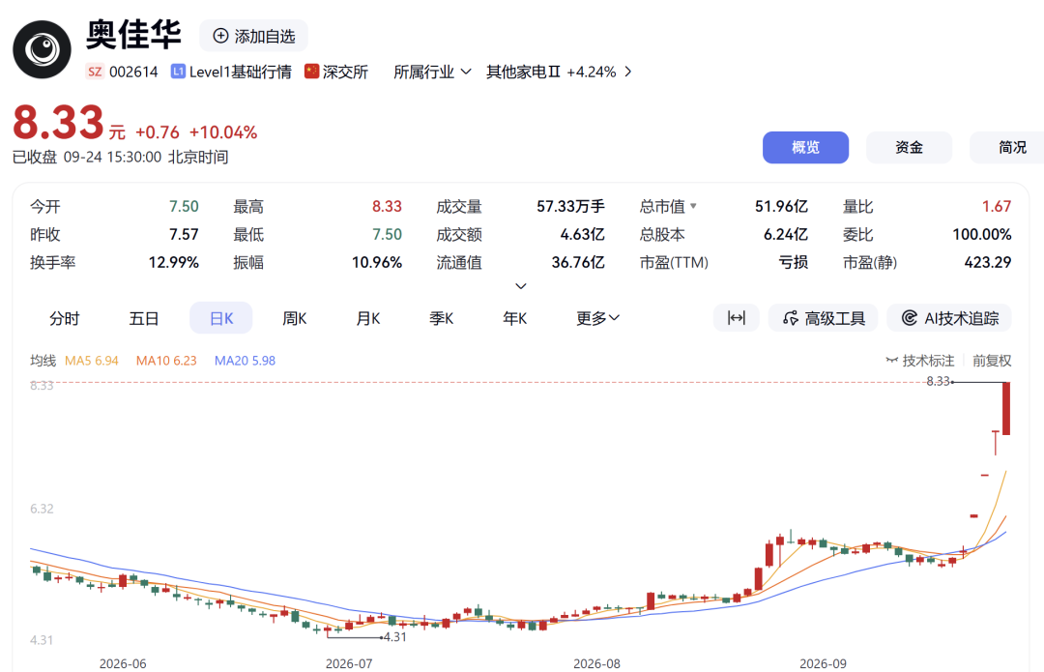Click the 总股本 6.24亿 value
The image size is (1044, 672).
pos(786,234)
